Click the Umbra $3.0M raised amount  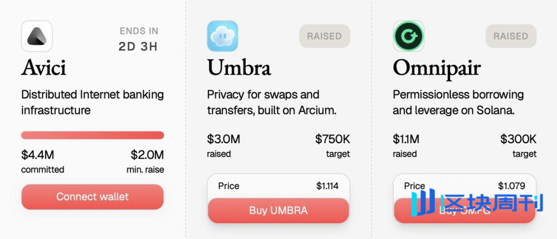tap(223, 139)
